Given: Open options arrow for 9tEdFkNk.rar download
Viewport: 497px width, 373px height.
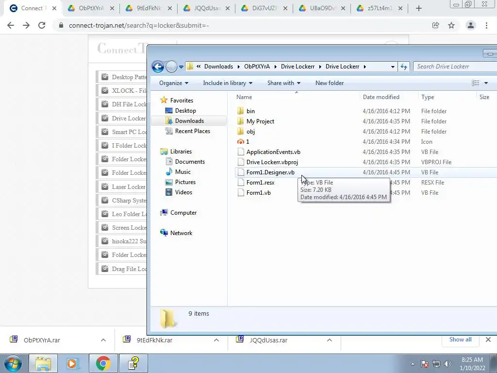Looking at the screenshot, I should click(216, 340).
